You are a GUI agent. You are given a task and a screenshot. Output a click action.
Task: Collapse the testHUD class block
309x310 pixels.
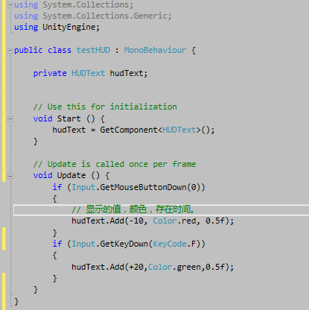[x=10, y=51]
